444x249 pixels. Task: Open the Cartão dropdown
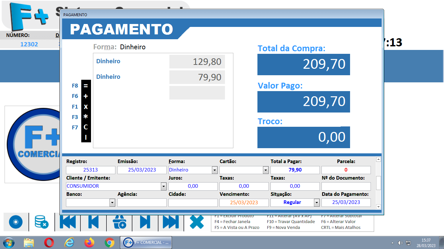pos(266,170)
